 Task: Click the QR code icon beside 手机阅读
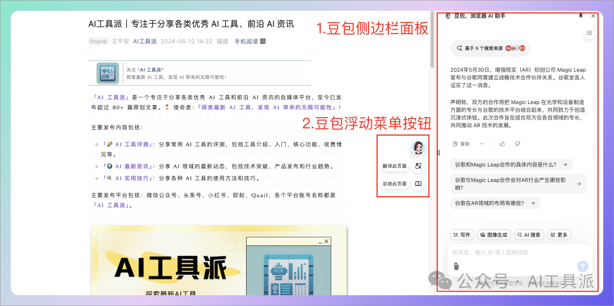(263, 41)
